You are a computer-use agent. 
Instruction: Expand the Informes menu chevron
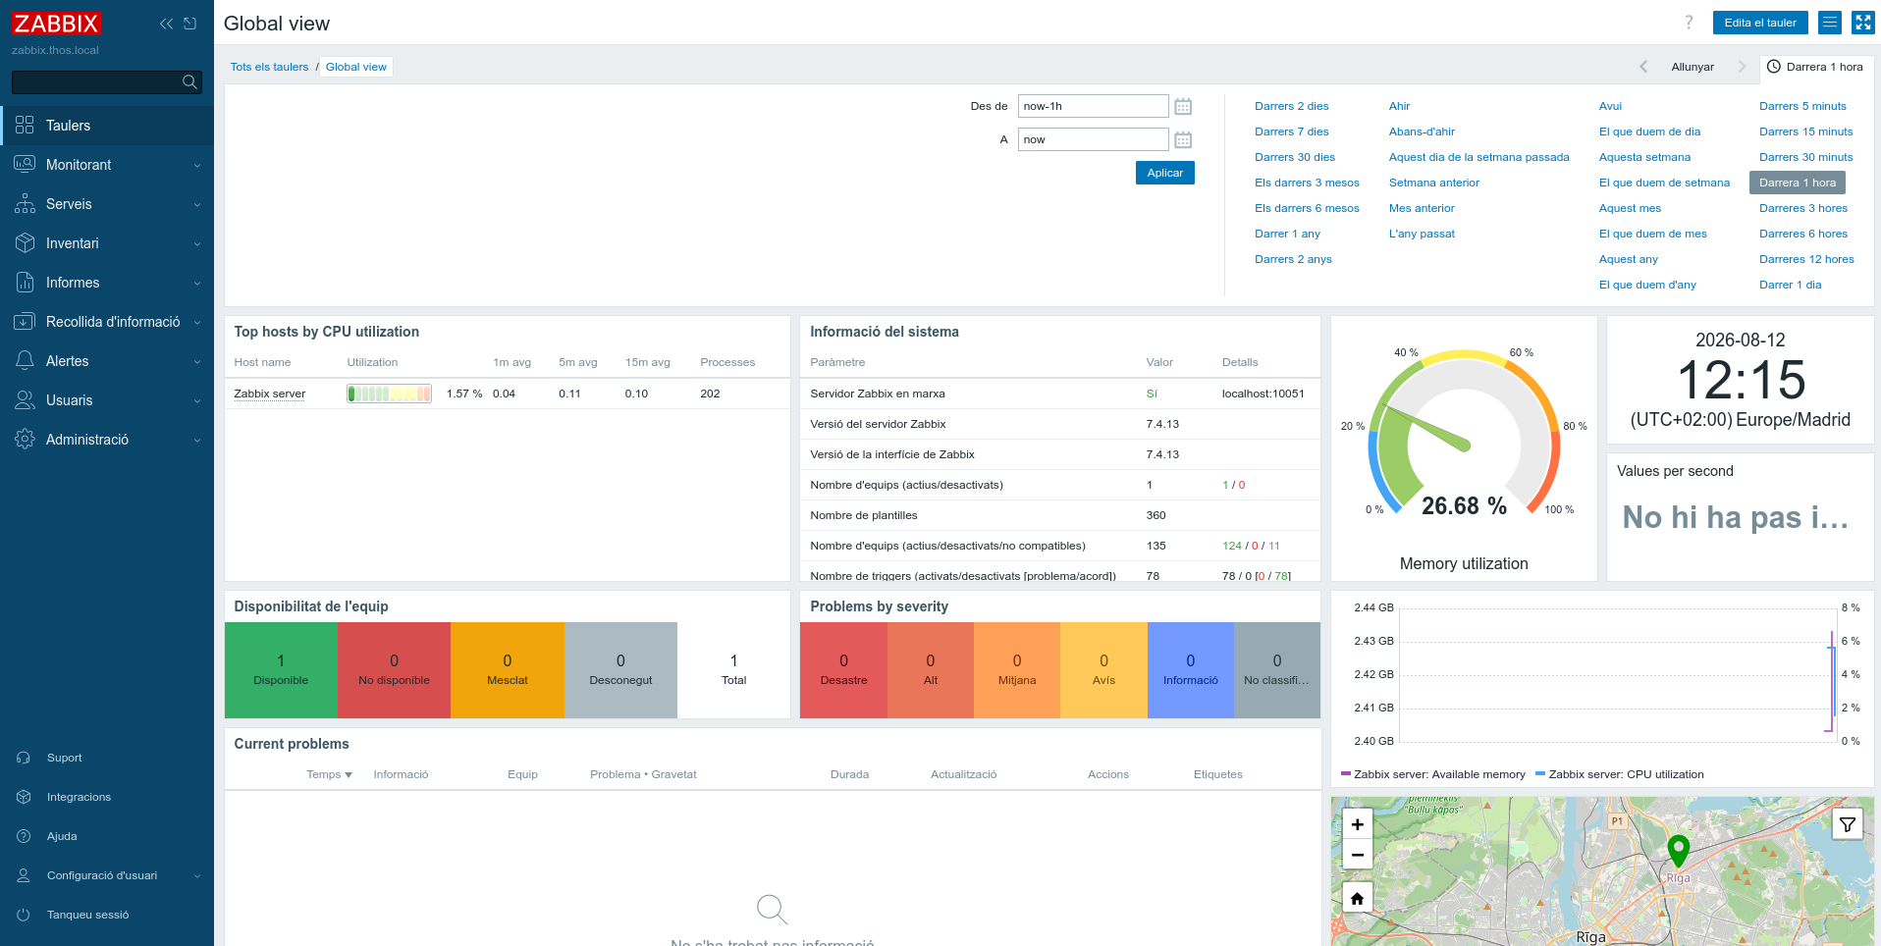tap(197, 284)
